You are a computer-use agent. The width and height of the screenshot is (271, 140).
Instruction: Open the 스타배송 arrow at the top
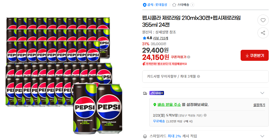tap(192, 5)
